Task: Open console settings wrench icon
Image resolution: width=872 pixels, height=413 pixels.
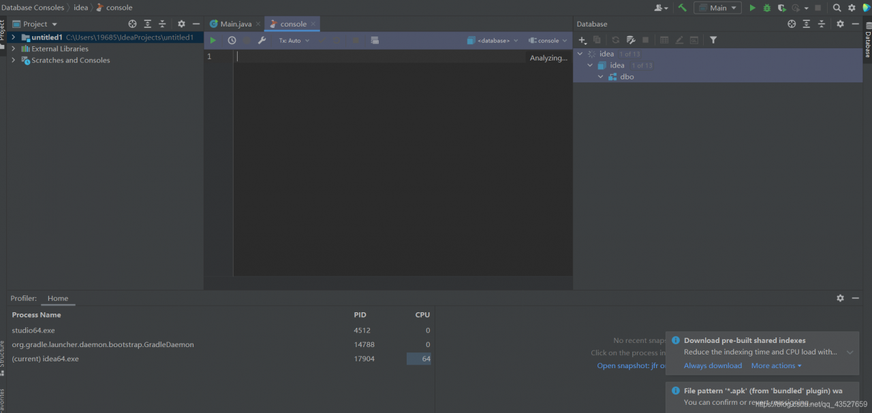Action: pos(262,41)
